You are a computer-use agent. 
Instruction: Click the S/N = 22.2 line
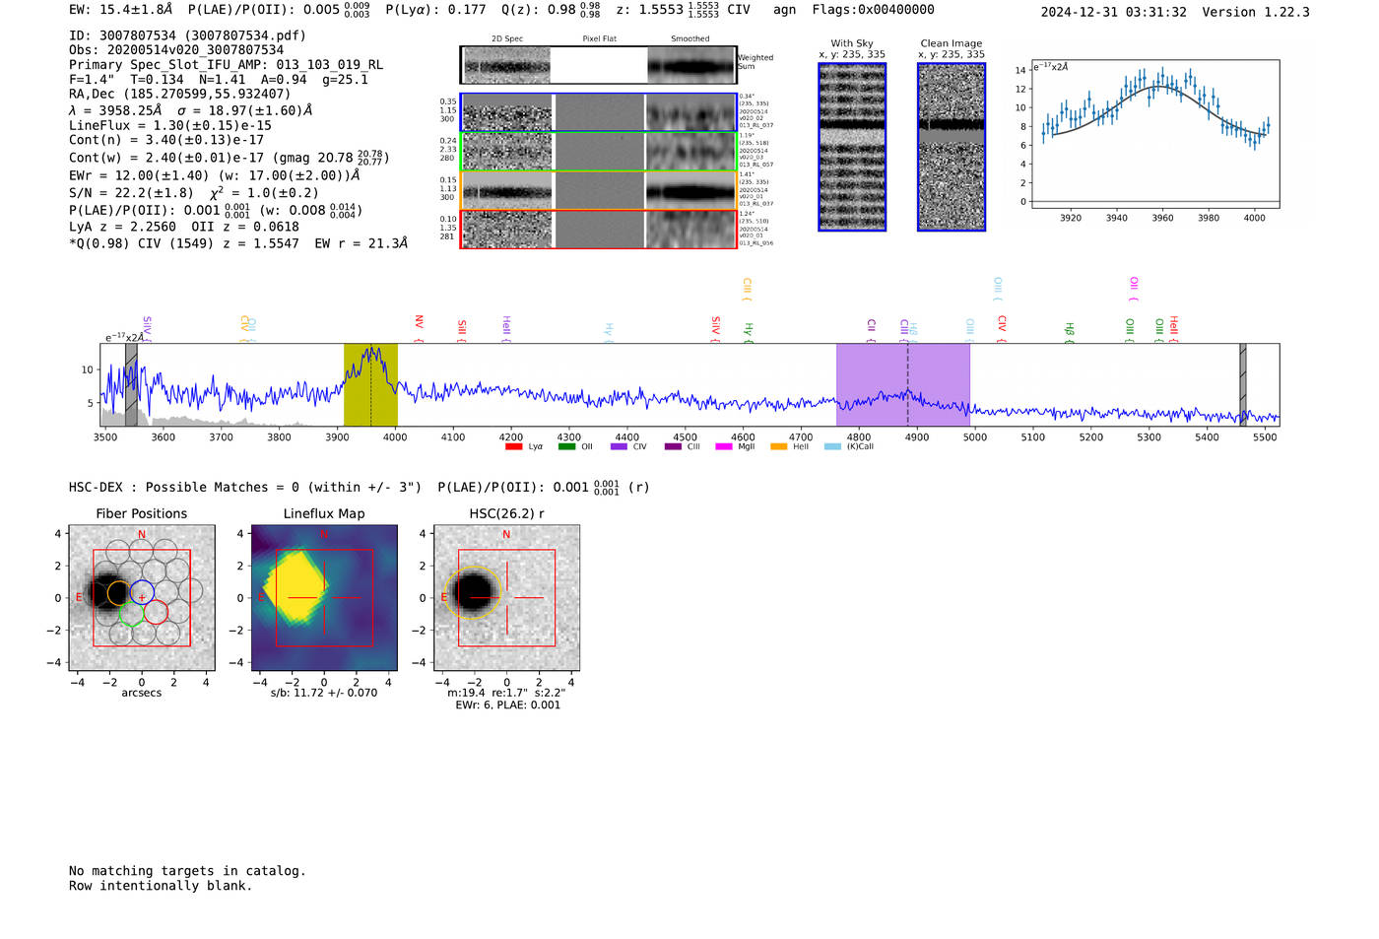pos(194,193)
